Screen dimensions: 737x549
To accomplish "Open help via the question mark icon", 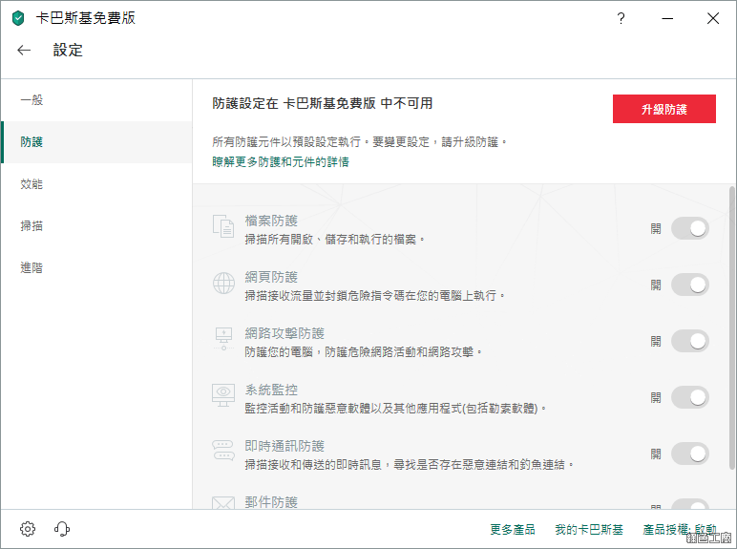I will 621,18.
